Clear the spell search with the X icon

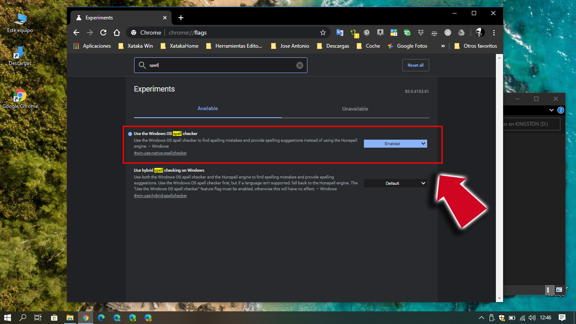tap(299, 65)
